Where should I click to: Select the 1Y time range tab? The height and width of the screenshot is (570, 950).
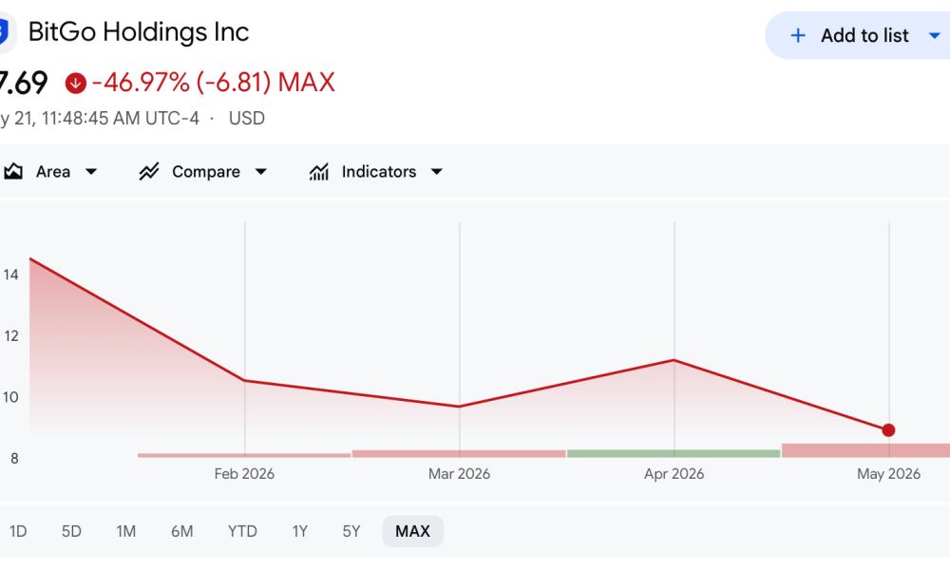(x=300, y=531)
